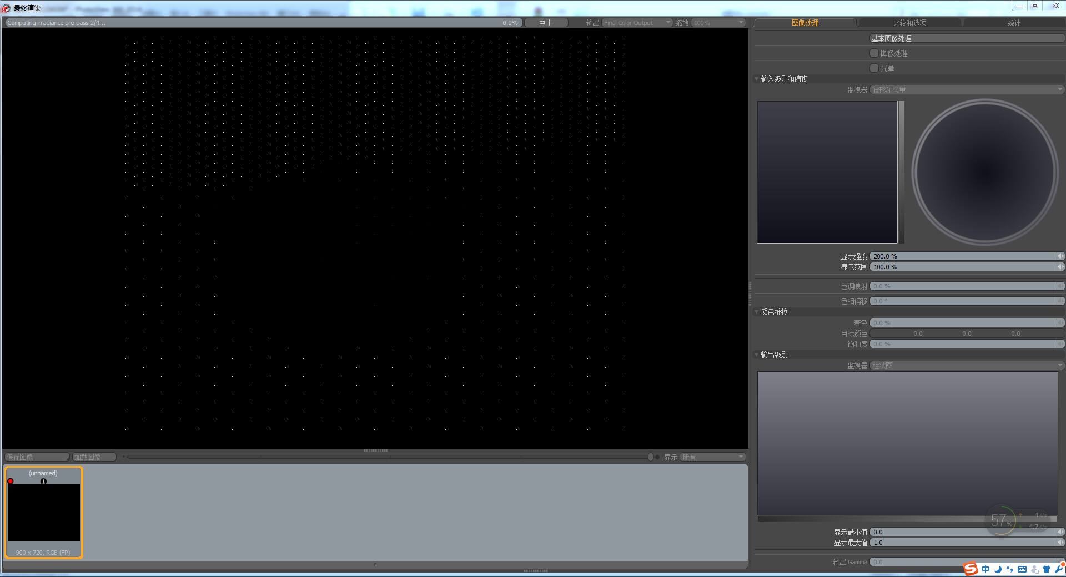Click the 饱和度 0.0 % slider

pos(963,344)
